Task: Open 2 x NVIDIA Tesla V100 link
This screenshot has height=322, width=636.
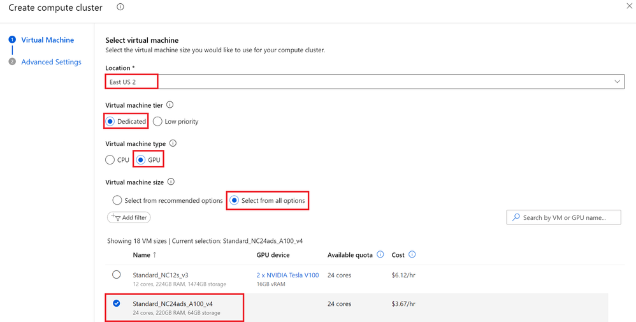Action: point(287,275)
